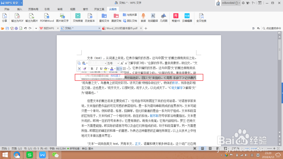Screen dimensions: 283x159
Task: Toggle bold in floating toolbar
Action: click(92, 68)
